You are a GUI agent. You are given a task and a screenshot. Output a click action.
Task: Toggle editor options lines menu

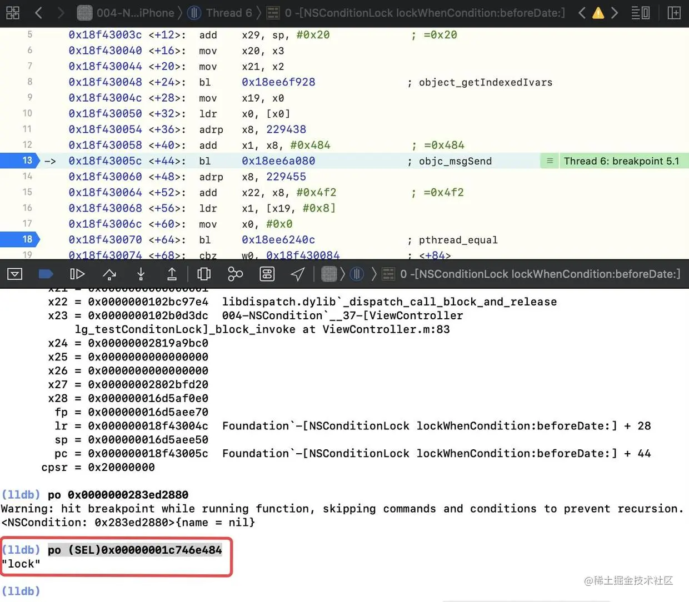[x=641, y=12]
